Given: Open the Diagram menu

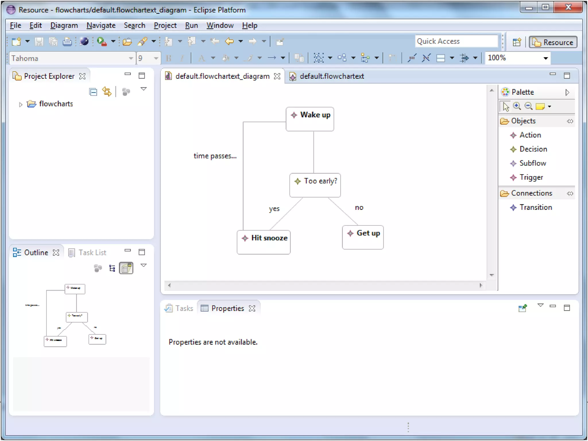Looking at the screenshot, I should pyautogui.click(x=64, y=25).
